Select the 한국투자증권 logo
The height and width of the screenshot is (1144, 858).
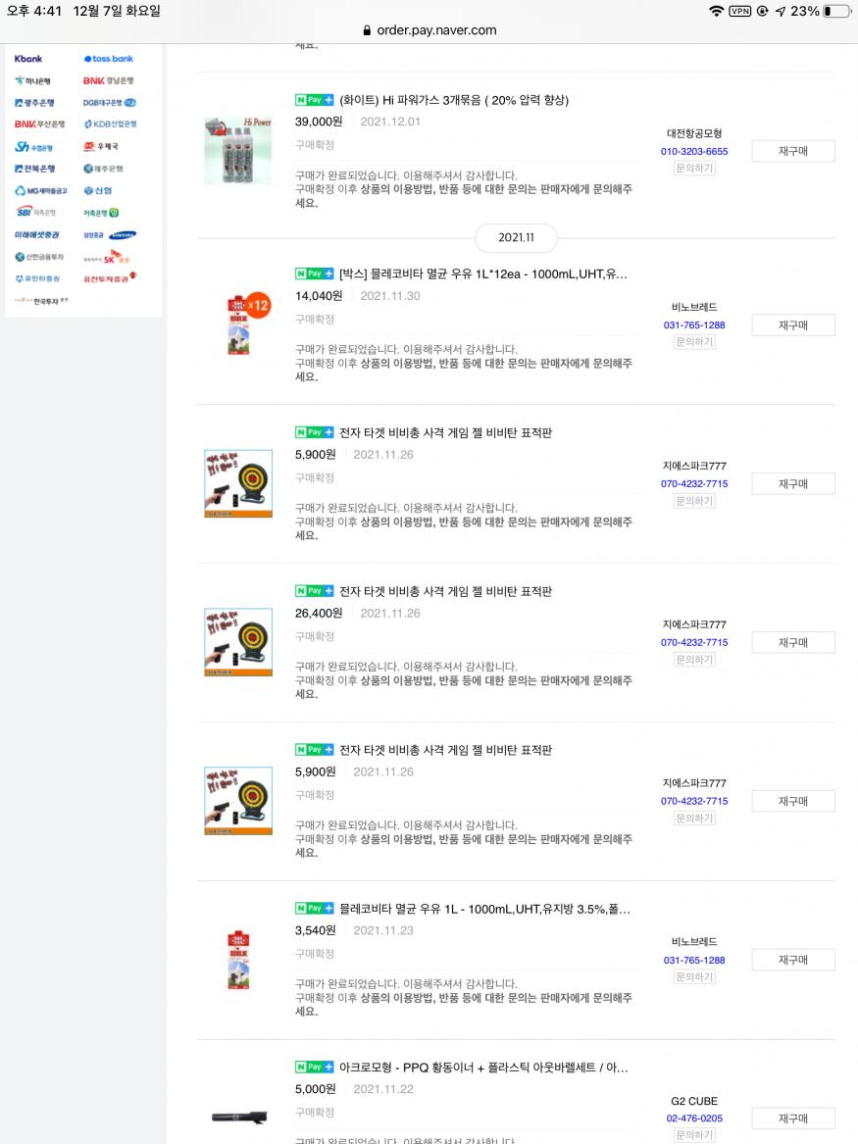click(42, 301)
